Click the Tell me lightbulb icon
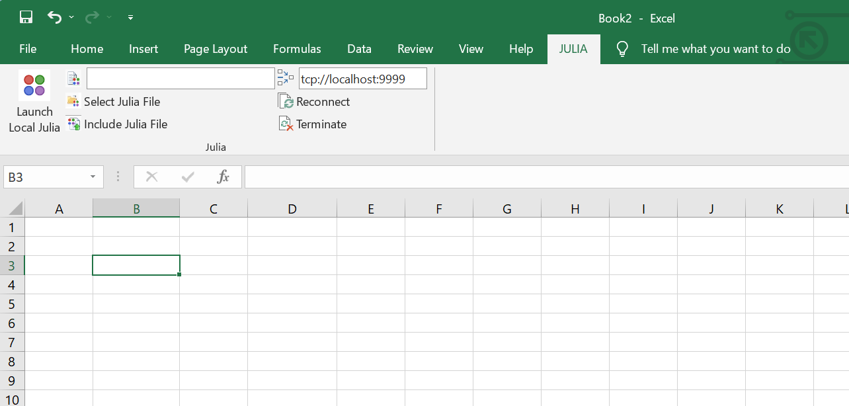Viewport: 849px width, 406px height. coord(622,49)
